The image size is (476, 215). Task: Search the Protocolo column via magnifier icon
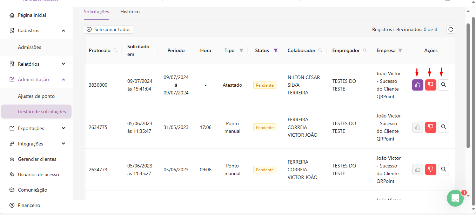click(x=115, y=50)
